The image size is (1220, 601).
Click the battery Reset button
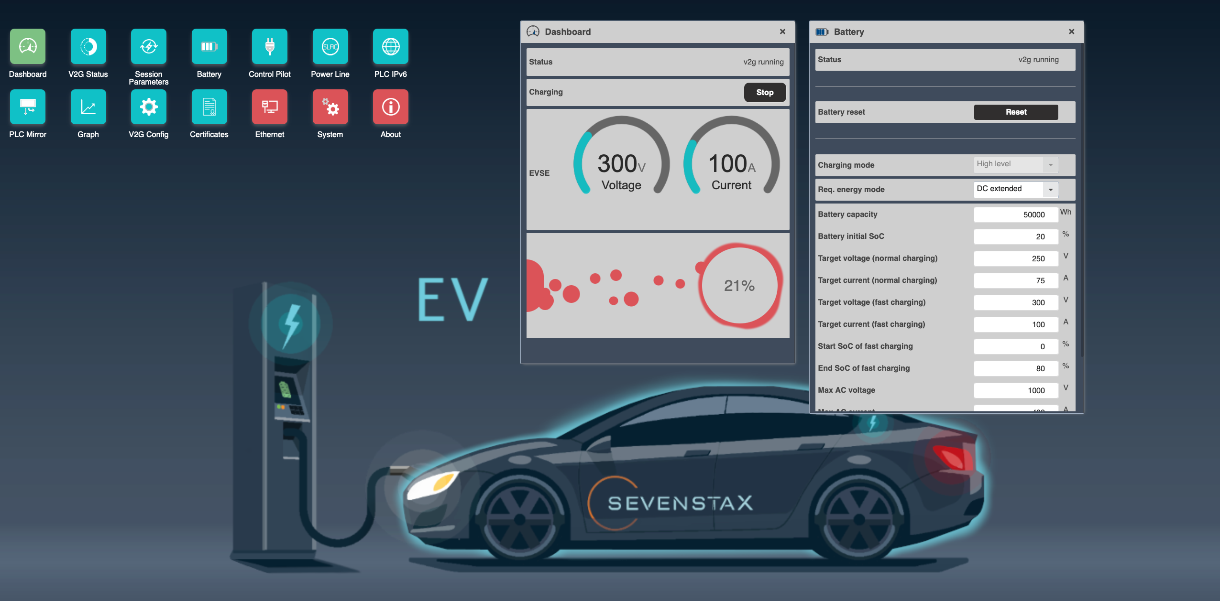pos(1016,112)
